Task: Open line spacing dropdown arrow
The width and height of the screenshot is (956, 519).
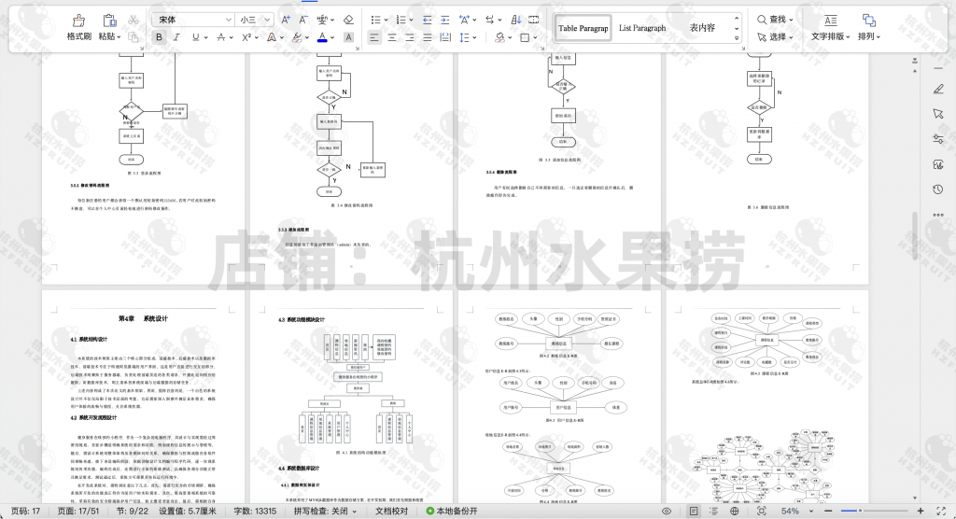Action: pos(474,38)
